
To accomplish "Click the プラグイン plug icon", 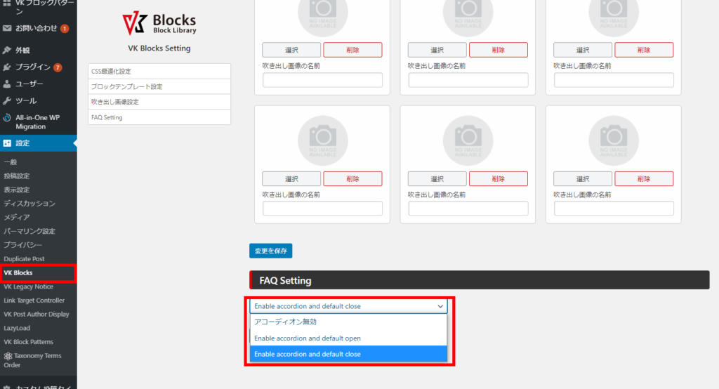I will 7,67.
